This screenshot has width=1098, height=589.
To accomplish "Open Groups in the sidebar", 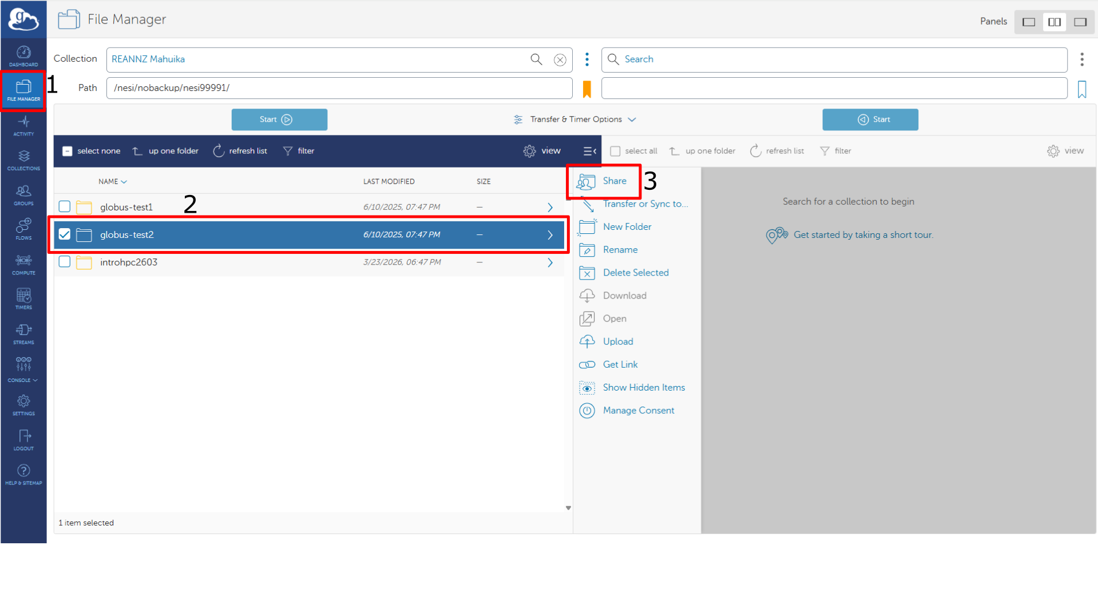I will 23,196.
